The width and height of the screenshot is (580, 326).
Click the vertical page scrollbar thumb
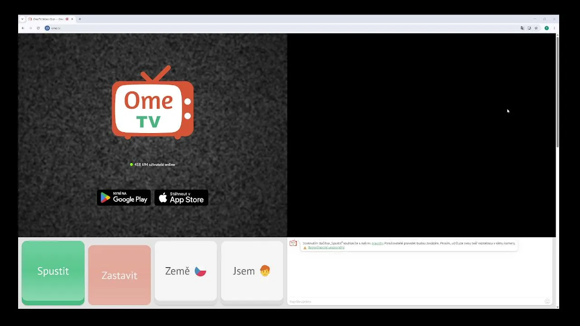click(x=557, y=92)
